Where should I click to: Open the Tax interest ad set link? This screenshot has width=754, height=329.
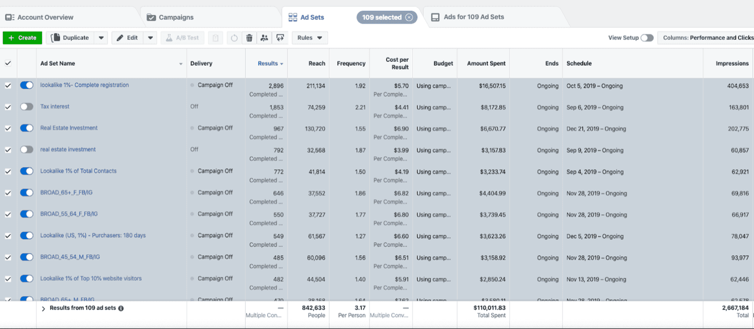tap(55, 106)
